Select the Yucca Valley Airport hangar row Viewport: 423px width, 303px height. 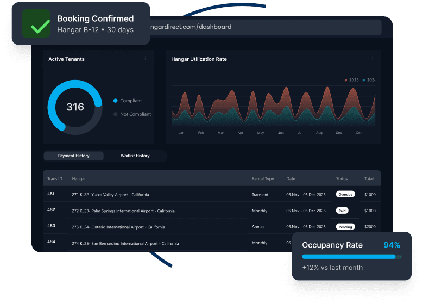tap(212, 194)
